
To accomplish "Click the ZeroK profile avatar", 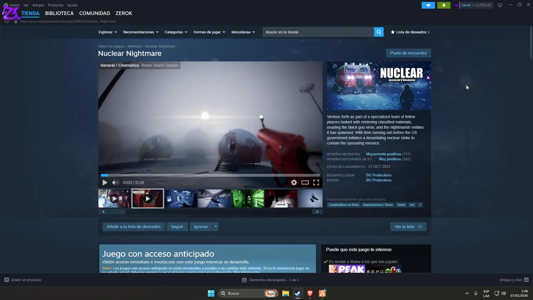I will (456, 5).
